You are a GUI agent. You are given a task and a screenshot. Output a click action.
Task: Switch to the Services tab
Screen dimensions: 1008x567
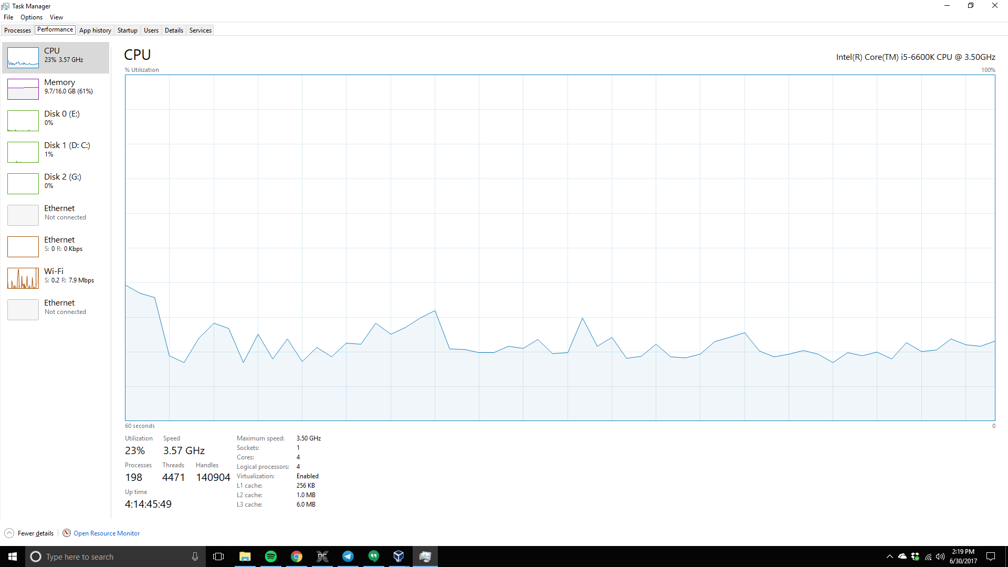[x=200, y=30]
